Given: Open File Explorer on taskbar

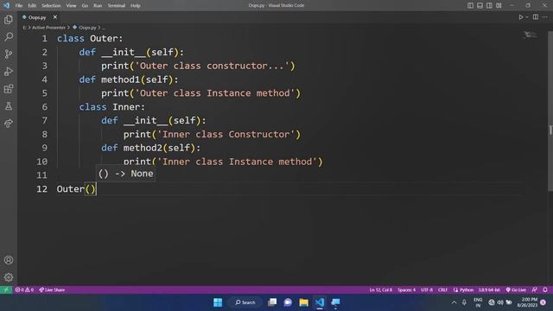Looking at the screenshot, I should (x=303, y=302).
